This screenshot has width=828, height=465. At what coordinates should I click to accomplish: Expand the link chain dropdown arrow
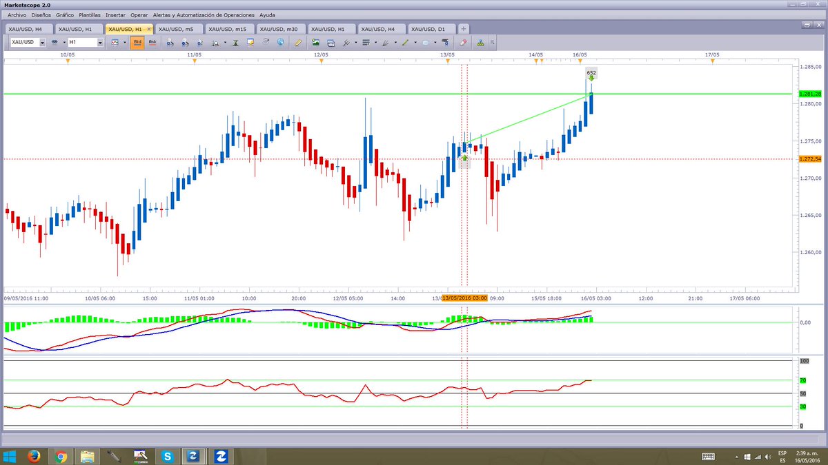point(63,42)
